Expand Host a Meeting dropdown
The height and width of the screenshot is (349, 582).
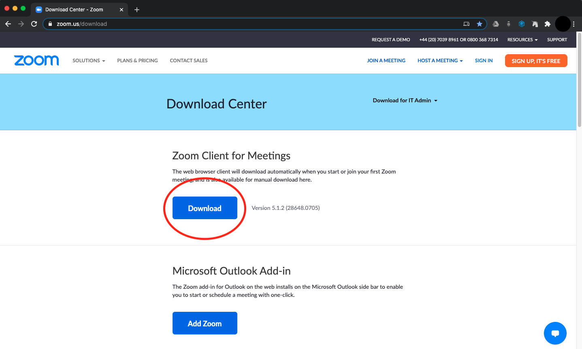click(440, 61)
